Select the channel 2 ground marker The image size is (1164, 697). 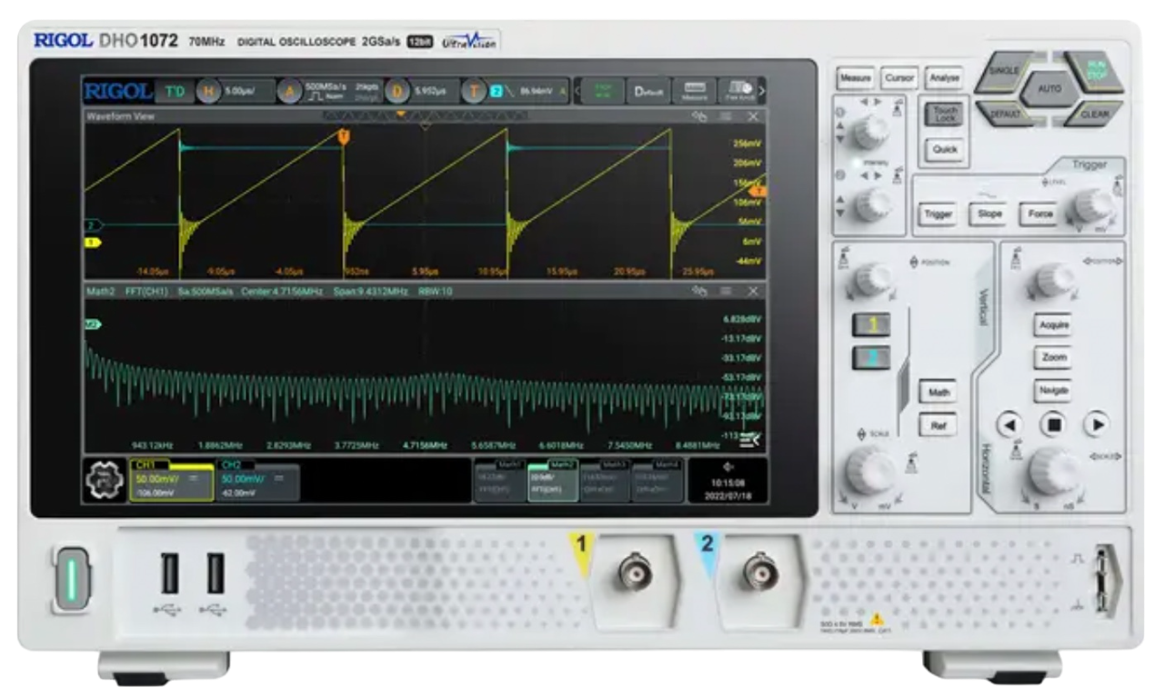92,224
